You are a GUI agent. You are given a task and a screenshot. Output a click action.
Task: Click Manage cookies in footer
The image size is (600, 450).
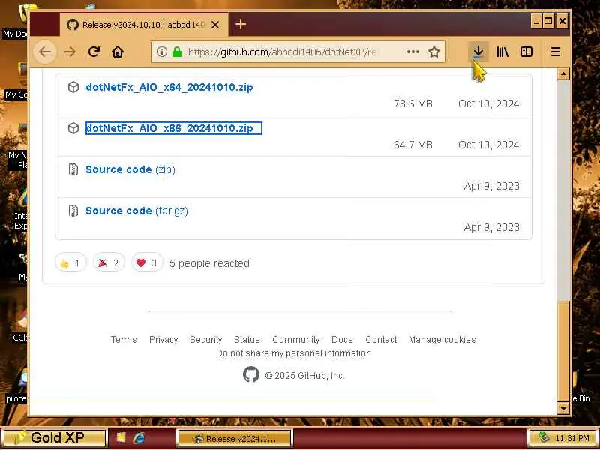442,340
